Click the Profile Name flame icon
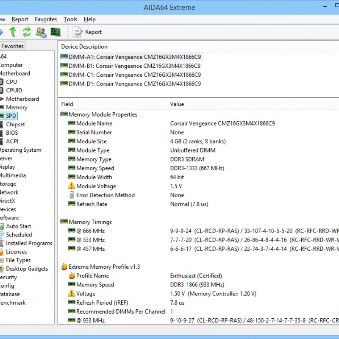This screenshot has height=339, width=339. [x=72, y=275]
